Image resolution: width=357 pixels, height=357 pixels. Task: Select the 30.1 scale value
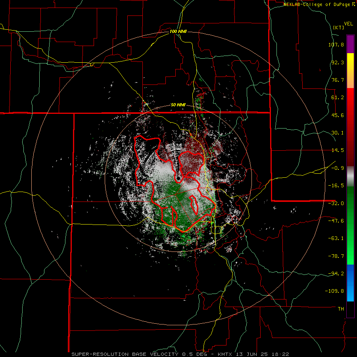click(338, 133)
